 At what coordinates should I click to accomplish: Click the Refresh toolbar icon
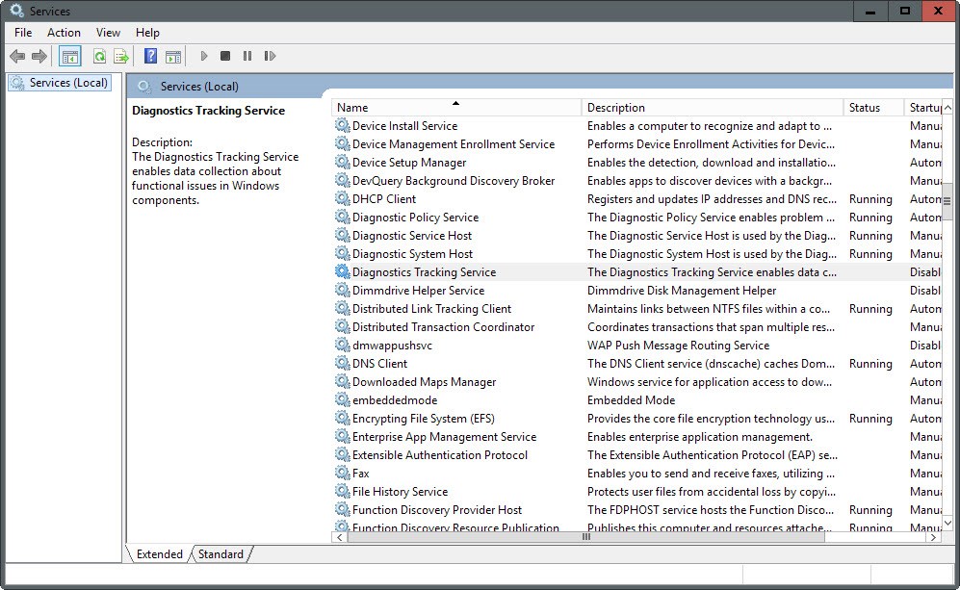pyautogui.click(x=99, y=57)
